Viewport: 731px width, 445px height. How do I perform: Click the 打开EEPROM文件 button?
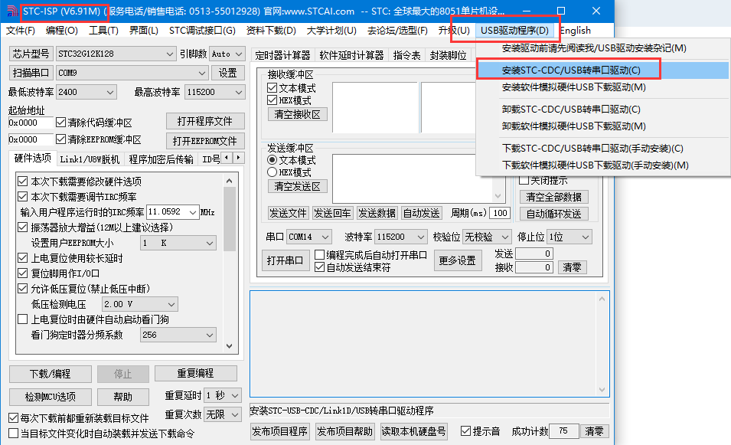[x=205, y=141]
